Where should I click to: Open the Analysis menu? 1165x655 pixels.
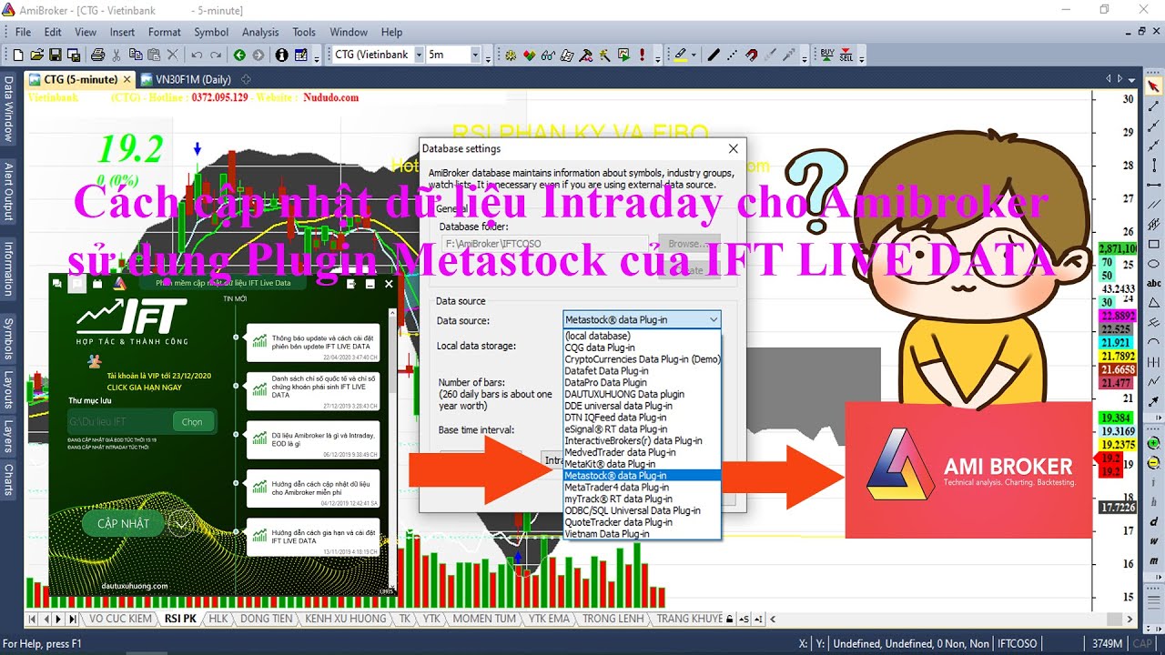[x=260, y=32]
